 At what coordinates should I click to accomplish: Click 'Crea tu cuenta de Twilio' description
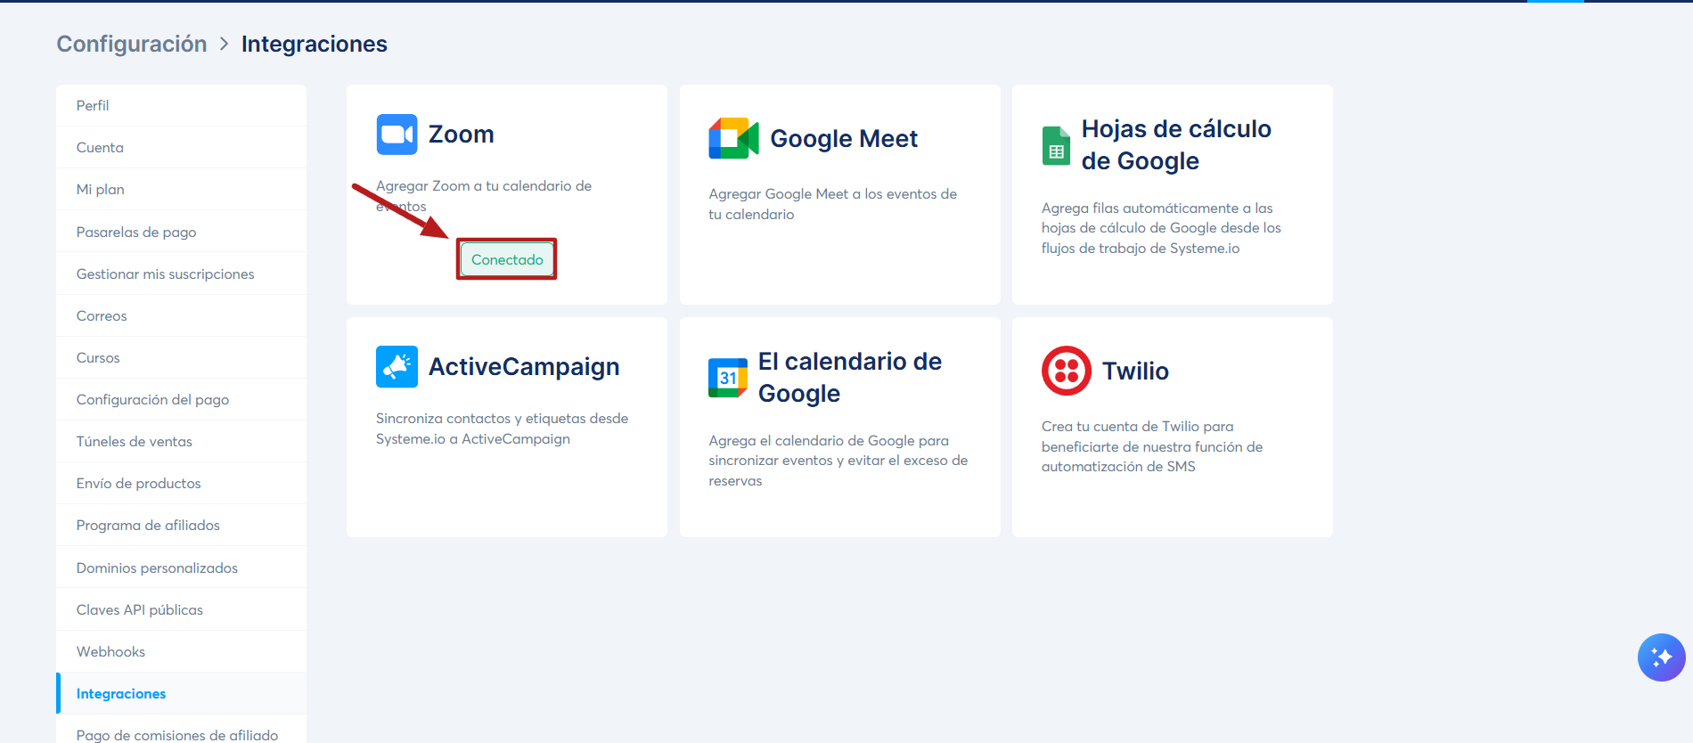click(x=1152, y=446)
